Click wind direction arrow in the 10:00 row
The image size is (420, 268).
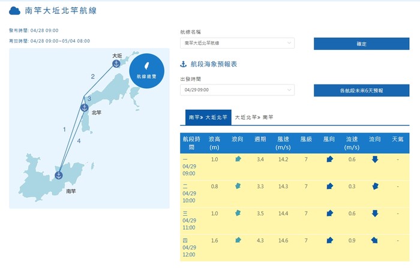[329, 186]
